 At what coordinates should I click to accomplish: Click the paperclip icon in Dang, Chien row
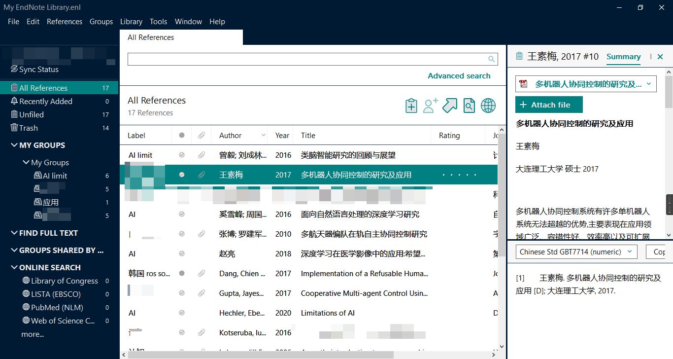(202, 273)
